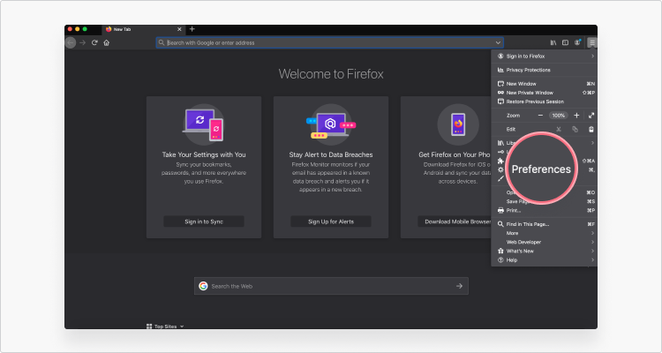Open a new tab with plus button
This screenshot has height=353, width=662.
point(192,29)
